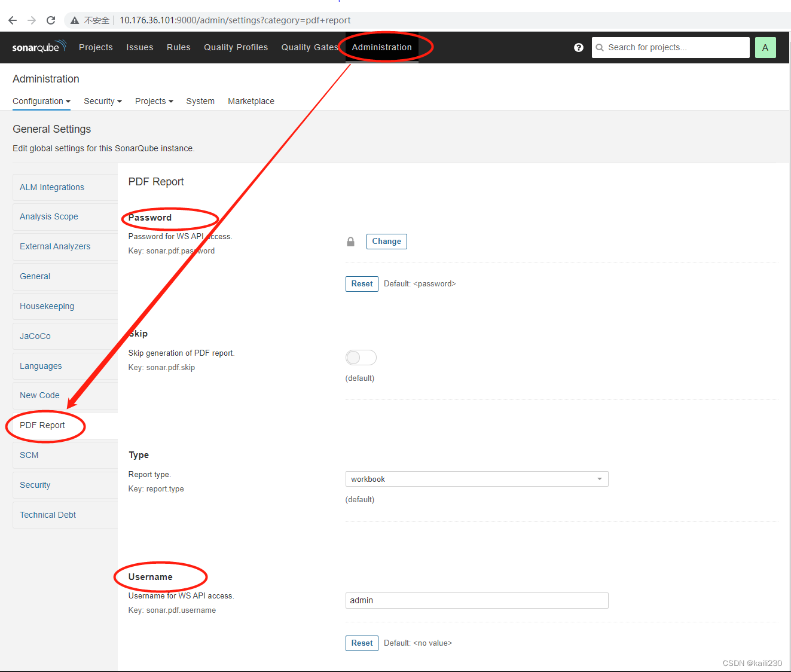This screenshot has height=672, width=791.
Task: Click the text 'Key: sonar.pdf.username'
Action: (172, 610)
